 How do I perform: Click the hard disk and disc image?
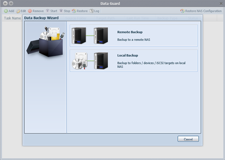click(x=81, y=61)
